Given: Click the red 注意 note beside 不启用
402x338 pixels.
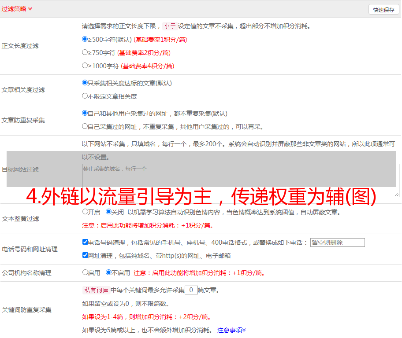Looking at the screenshot, I should pyautogui.click(x=199, y=273).
